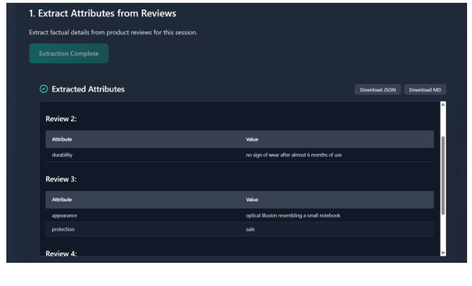Select the Review 2 heading
472x286 pixels.
(x=60, y=119)
